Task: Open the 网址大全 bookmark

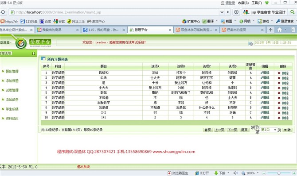Action: [x=76, y=21]
